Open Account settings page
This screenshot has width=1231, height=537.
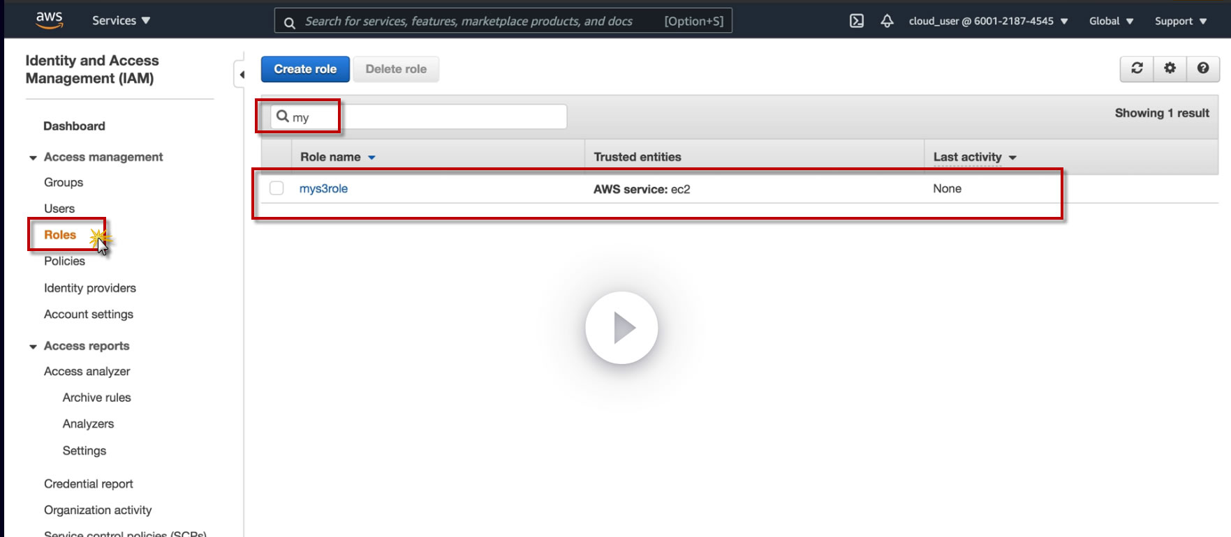pos(89,315)
